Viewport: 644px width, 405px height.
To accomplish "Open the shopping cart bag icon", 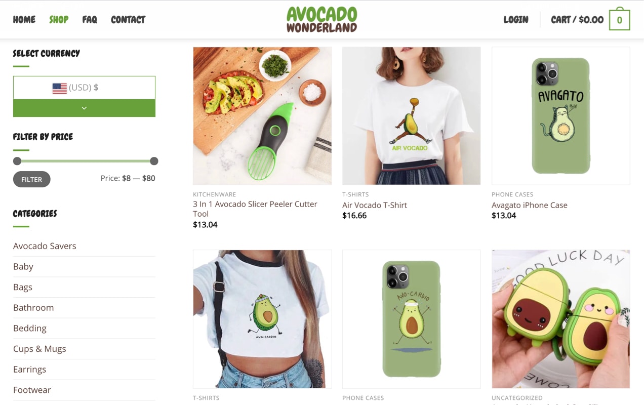I will [x=619, y=19].
